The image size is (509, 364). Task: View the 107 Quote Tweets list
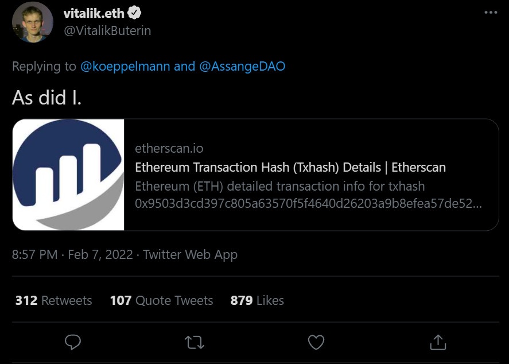161,300
